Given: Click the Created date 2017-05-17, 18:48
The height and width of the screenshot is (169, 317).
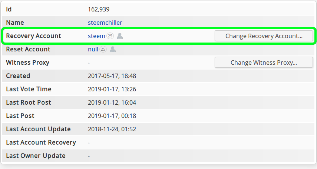Looking at the screenshot, I should click(x=112, y=76).
